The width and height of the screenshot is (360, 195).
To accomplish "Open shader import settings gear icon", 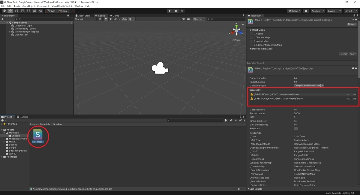I will click(x=356, y=20).
